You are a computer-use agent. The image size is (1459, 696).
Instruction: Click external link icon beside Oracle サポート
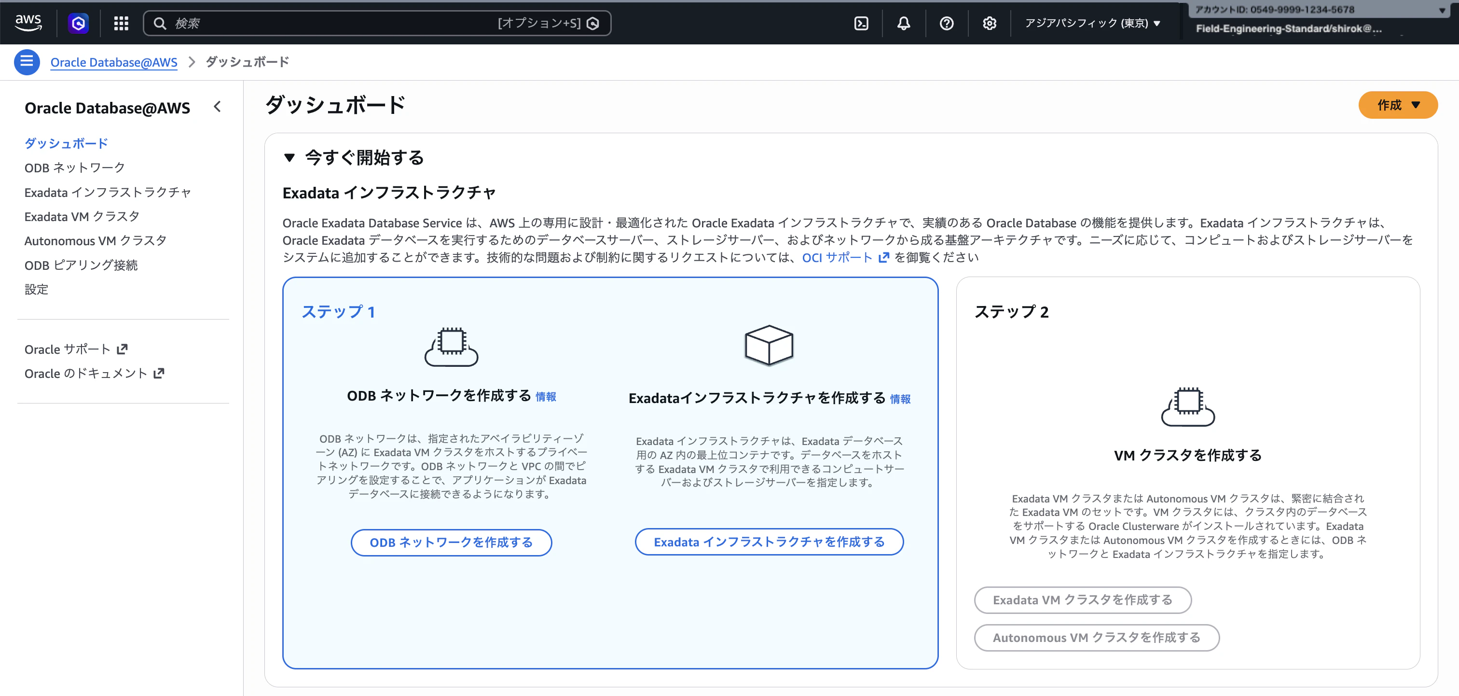pos(123,349)
